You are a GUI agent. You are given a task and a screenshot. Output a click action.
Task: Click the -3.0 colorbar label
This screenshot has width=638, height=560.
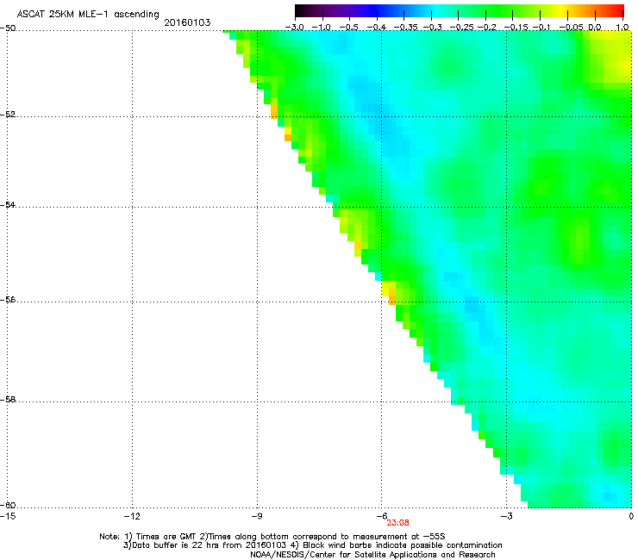[294, 28]
